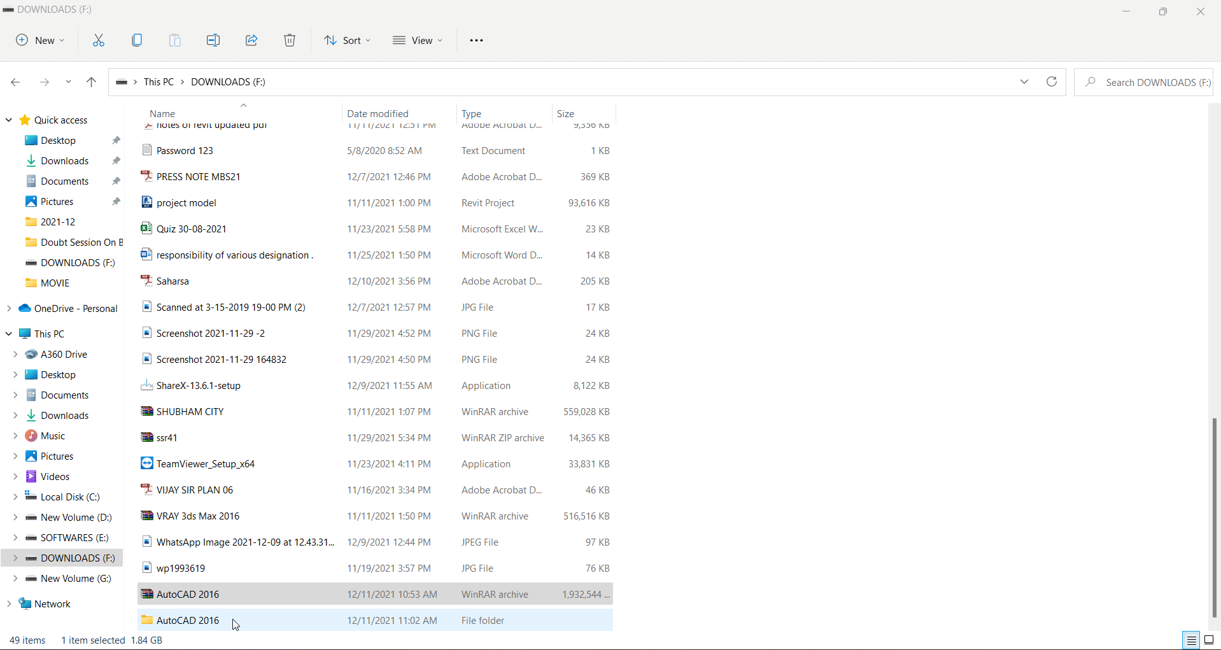
Task: Select the Quiz 30-08-2021 Excel file icon
Action: point(147,229)
